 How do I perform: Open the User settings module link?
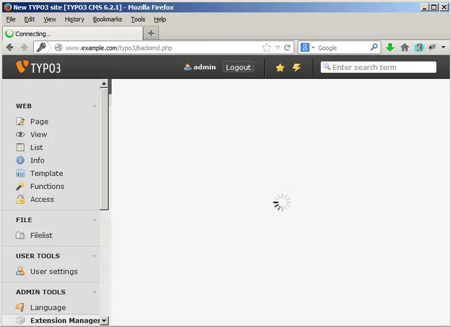tap(54, 272)
